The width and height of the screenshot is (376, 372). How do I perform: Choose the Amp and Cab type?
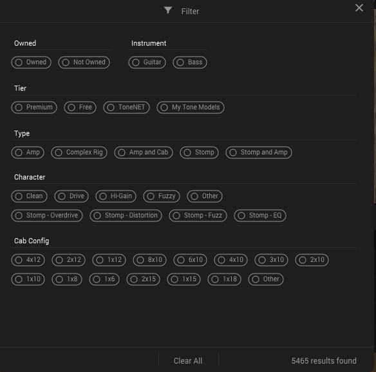(144, 153)
